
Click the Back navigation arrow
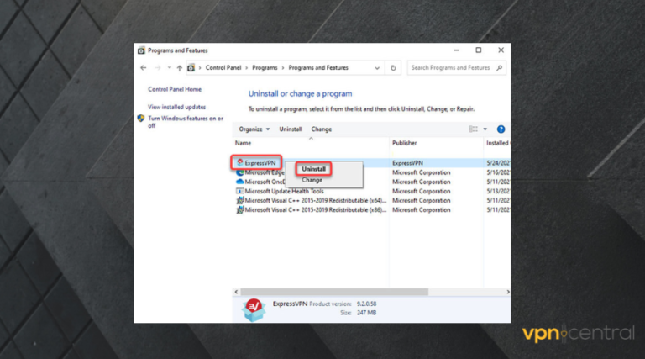click(144, 67)
